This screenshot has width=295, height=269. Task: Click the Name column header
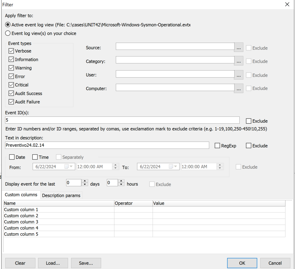tap(59, 203)
